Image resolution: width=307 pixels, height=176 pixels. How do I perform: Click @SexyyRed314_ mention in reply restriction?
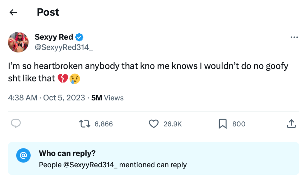[x=90, y=165]
